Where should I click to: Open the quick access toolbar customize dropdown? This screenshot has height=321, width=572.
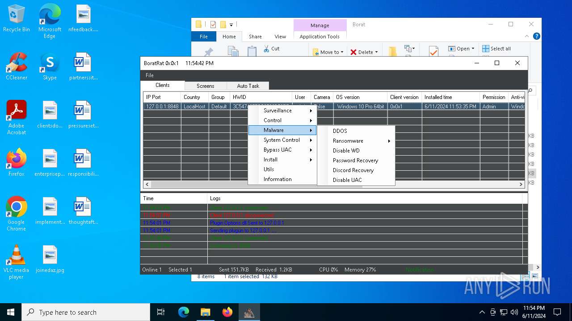coord(231,25)
